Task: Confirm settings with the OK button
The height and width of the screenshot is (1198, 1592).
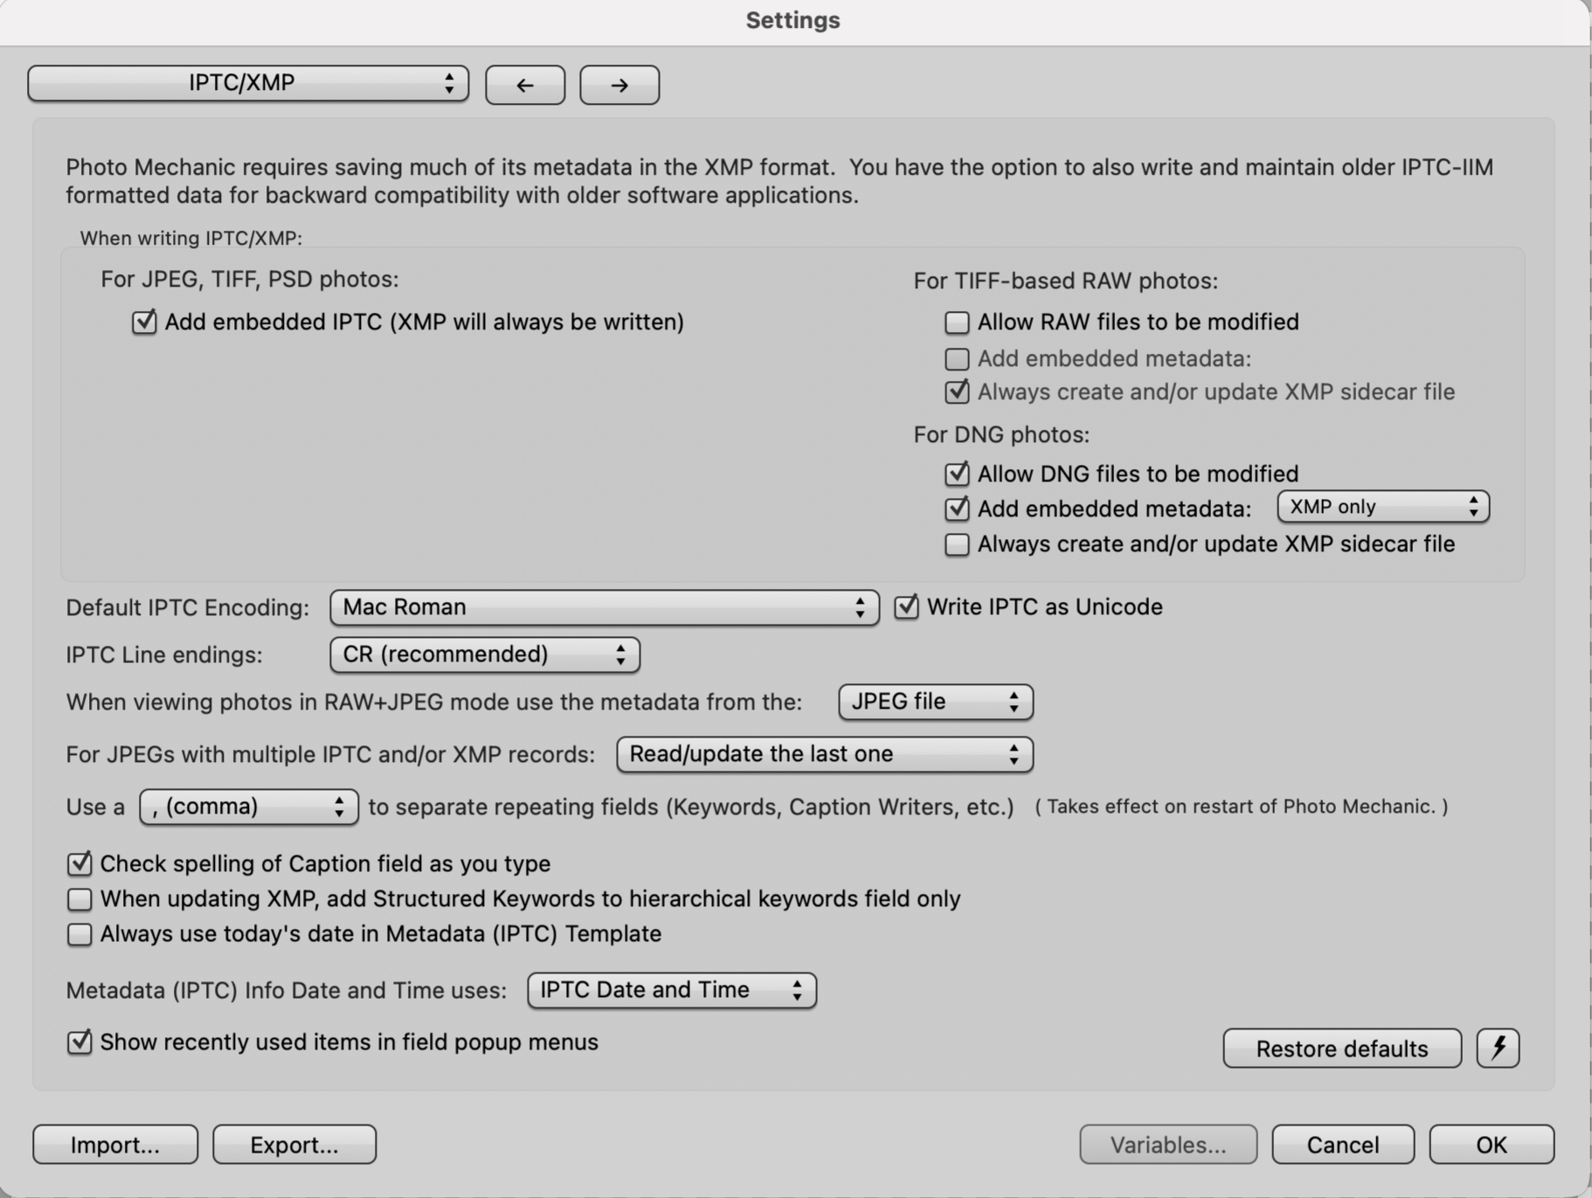Action: click(x=1492, y=1145)
